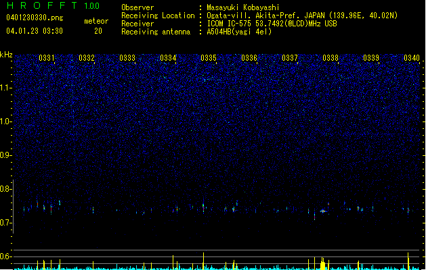Viewport: 426px width, 270px height.
Task: Click the 0.7 kHz axis label
Action: point(6,223)
